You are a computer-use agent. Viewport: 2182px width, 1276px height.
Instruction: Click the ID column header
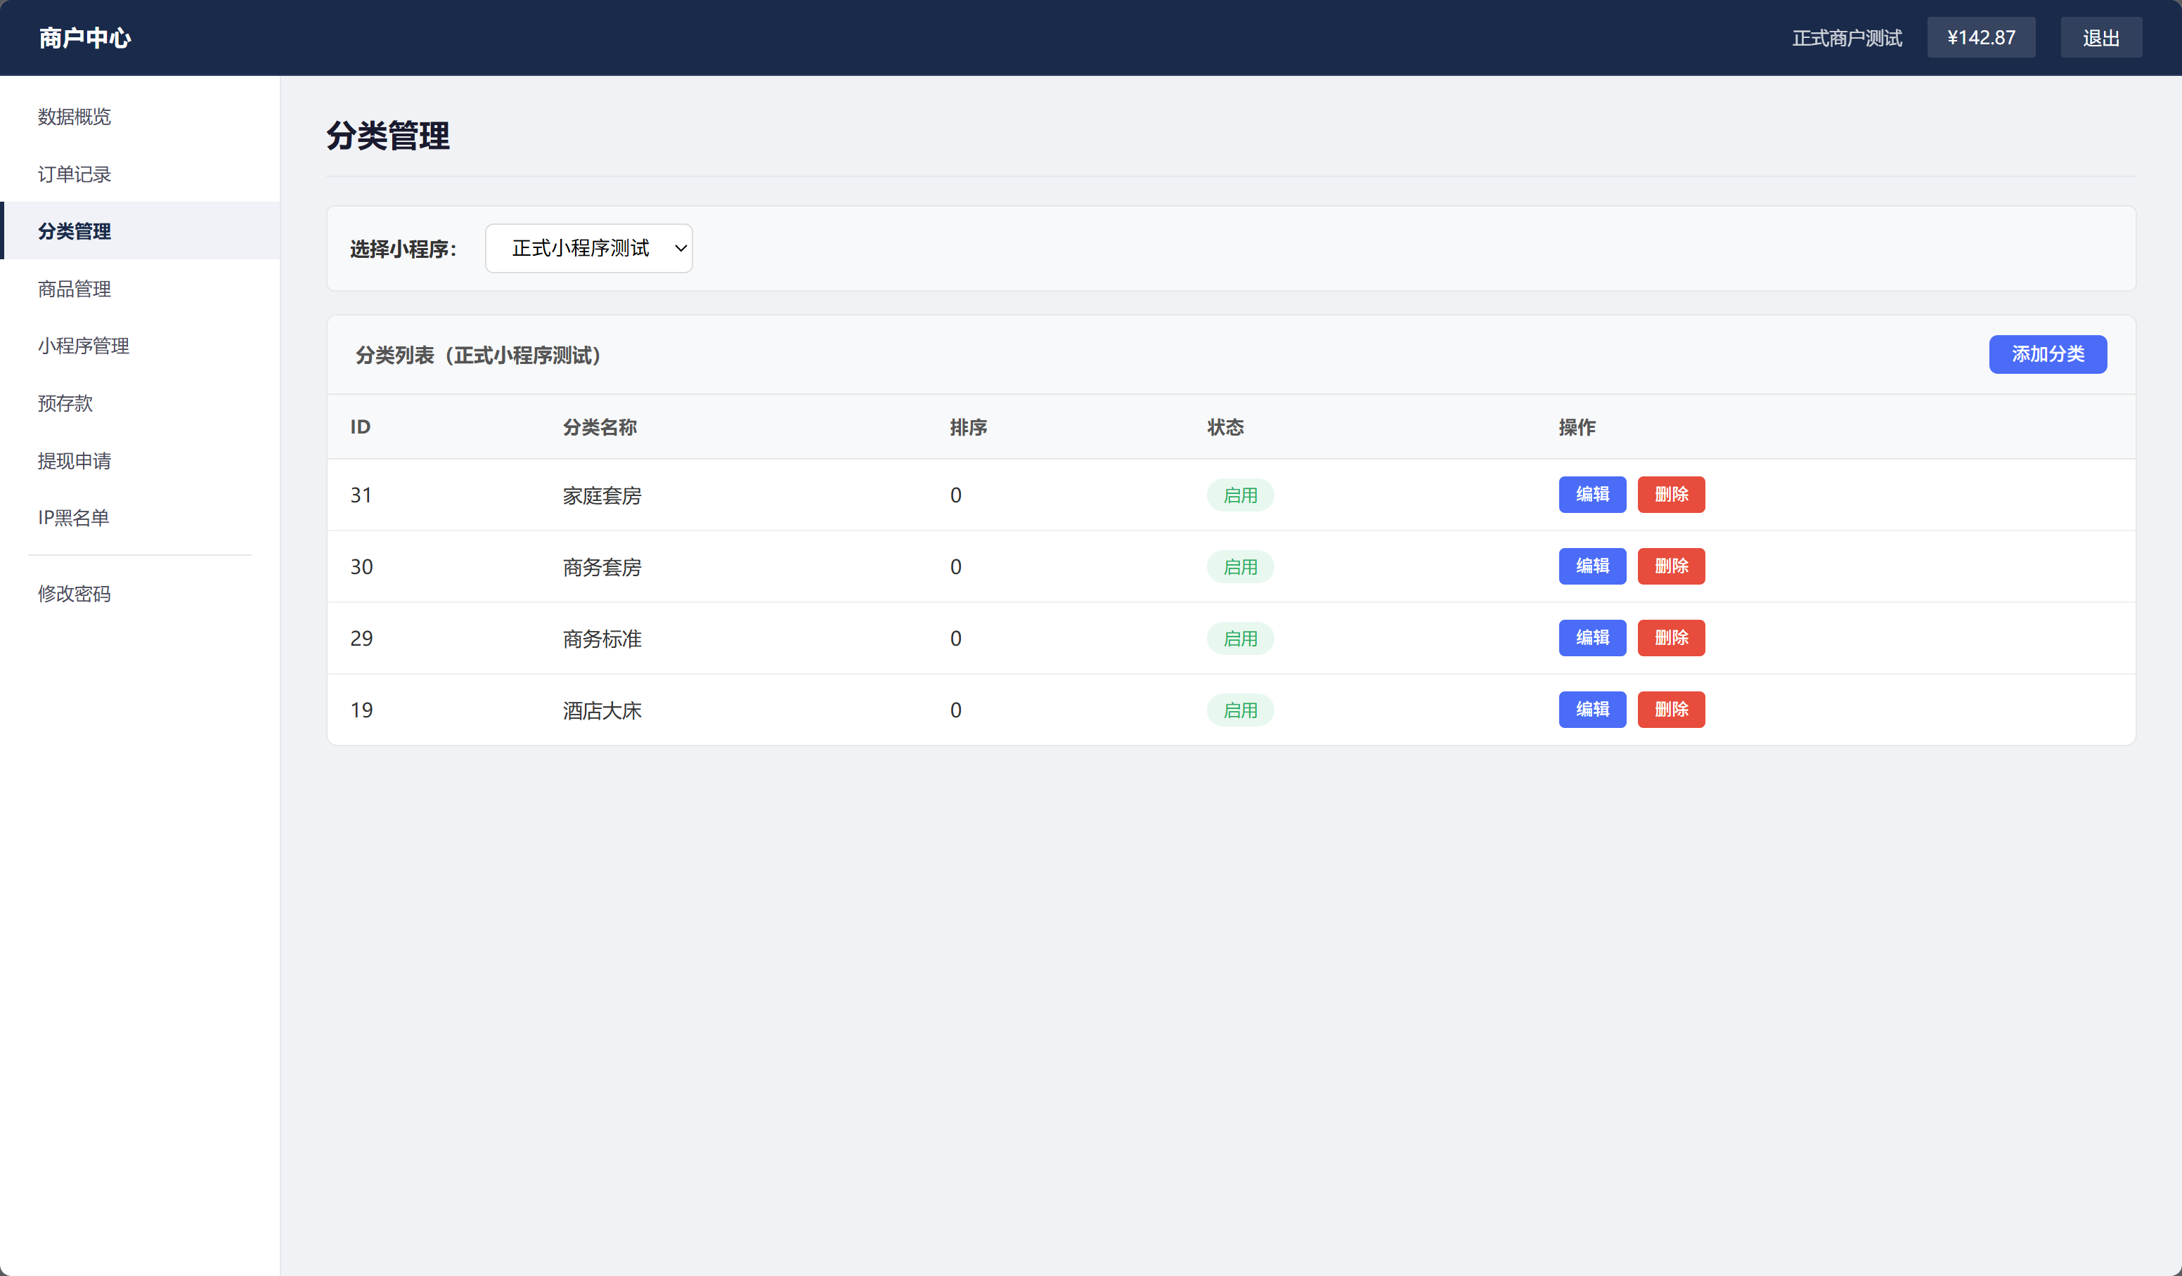(x=360, y=427)
